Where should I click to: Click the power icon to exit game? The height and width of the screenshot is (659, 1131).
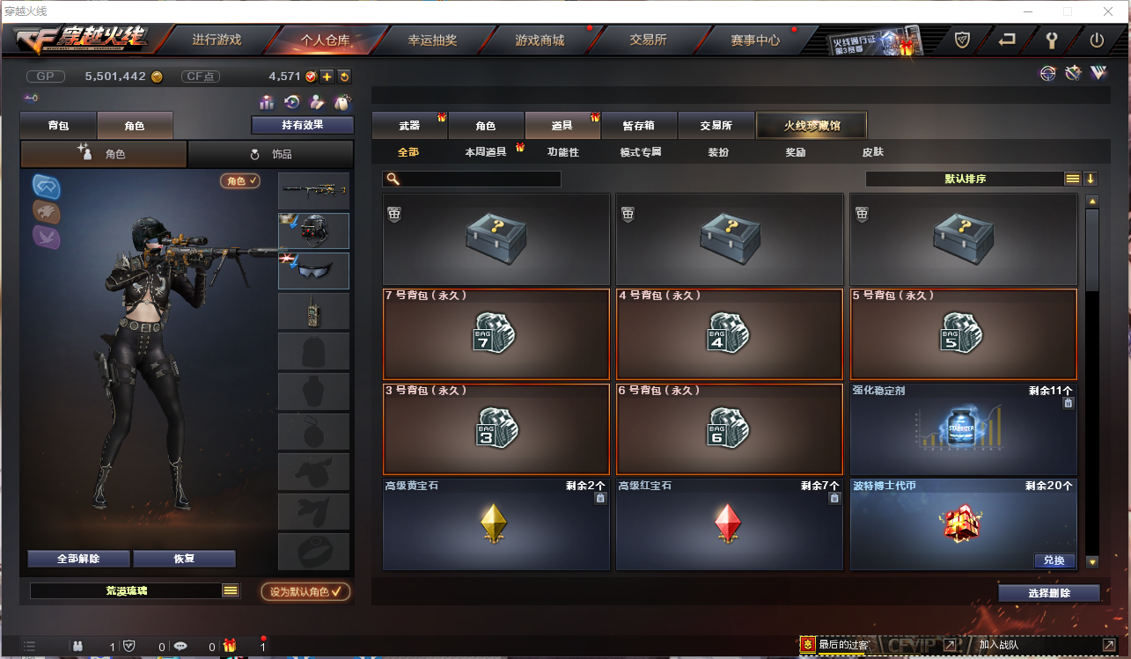coord(1097,40)
